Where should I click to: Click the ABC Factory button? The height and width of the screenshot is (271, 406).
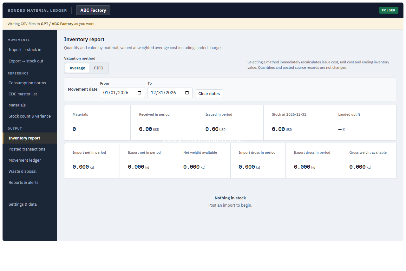93,10
